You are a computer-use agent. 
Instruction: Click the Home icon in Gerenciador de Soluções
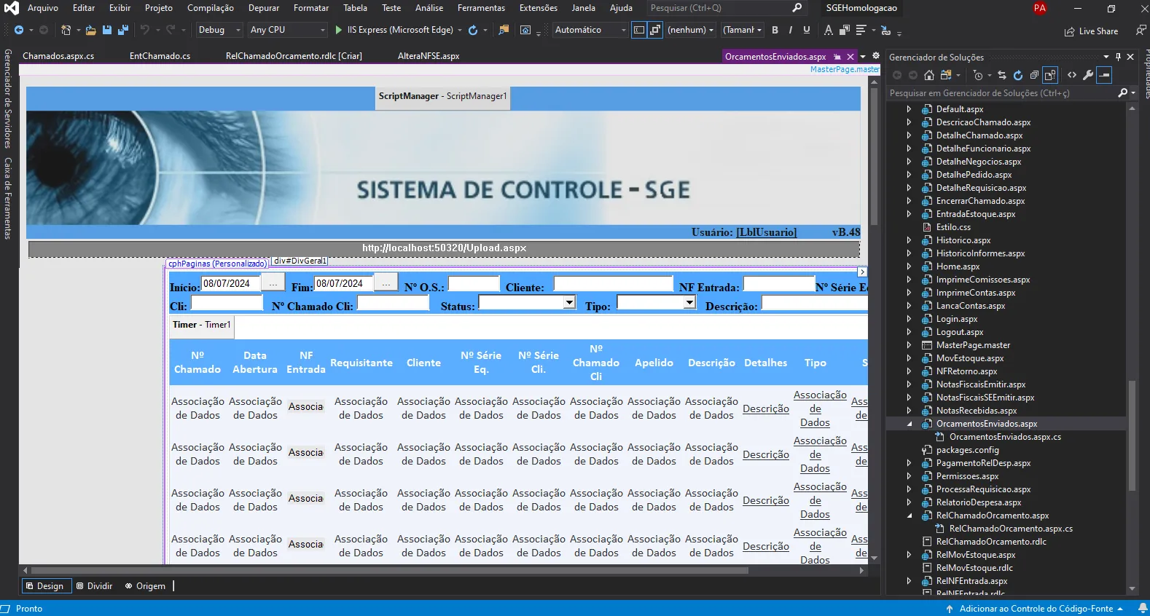[x=928, y=75]
